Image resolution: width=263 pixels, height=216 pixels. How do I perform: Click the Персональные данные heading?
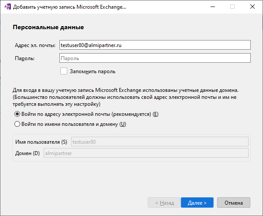(x=48, y=27)
